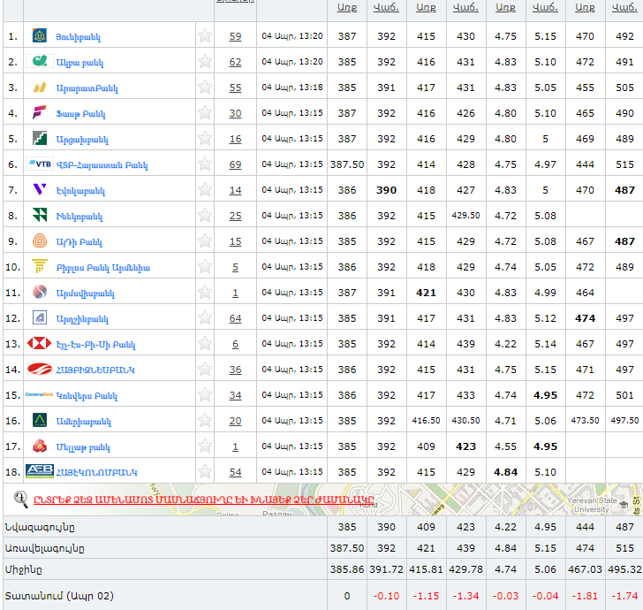Open the Ակբա բանկ link
The image size is (643, 610).
[79, 63]
